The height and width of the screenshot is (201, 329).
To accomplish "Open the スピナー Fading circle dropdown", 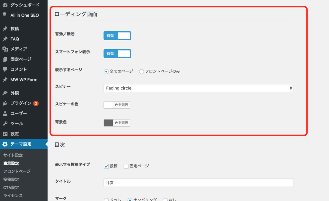I will coord(198,88).
